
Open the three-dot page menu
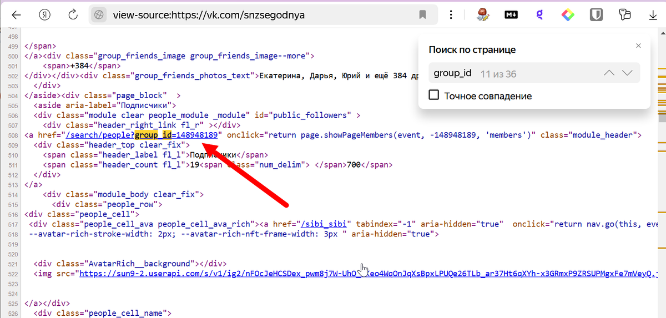tap(452, 15)
